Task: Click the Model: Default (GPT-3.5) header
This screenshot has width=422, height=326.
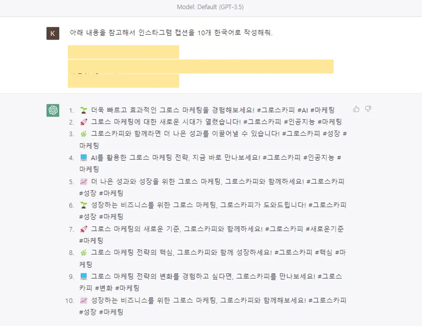Action: point(211,7)
